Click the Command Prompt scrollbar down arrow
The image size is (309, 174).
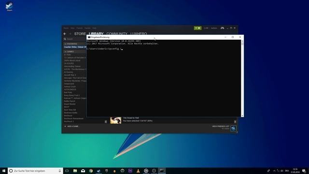click(x=242, y=116)
